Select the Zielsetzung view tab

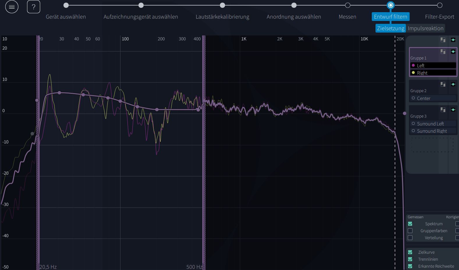[x=391, y=28]
